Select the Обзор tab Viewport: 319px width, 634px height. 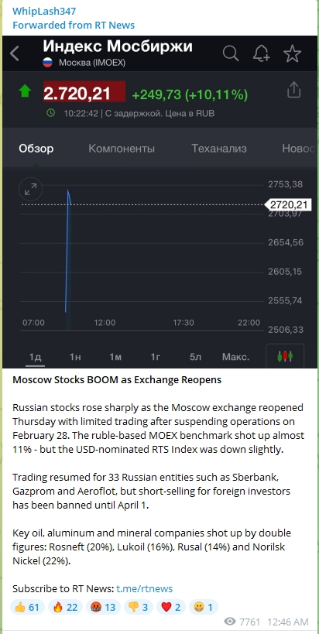(x=36, y=149)
